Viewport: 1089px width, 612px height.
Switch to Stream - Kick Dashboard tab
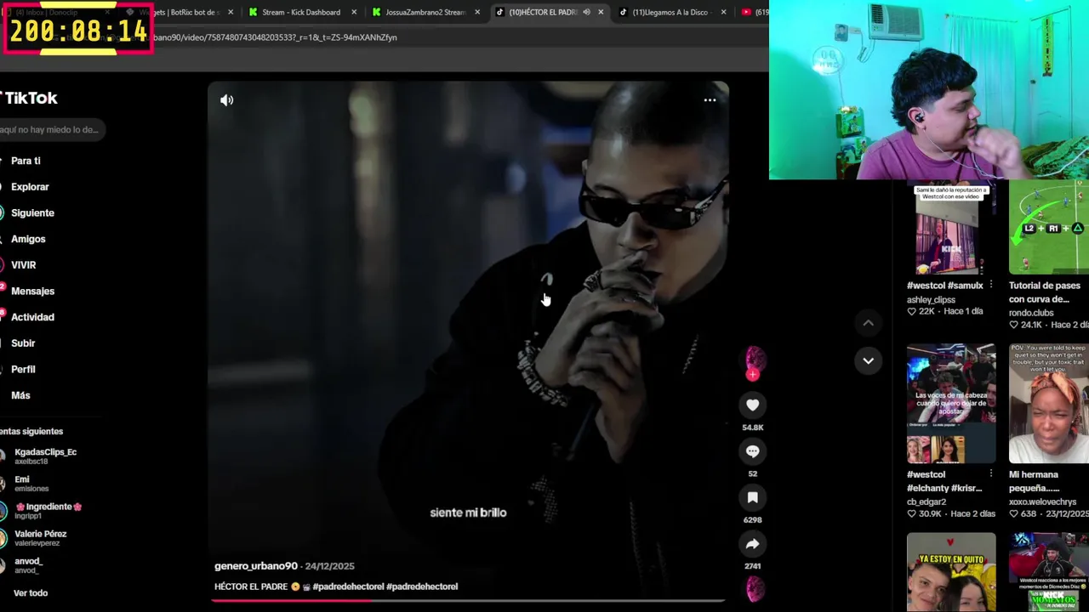pos(301,12)
